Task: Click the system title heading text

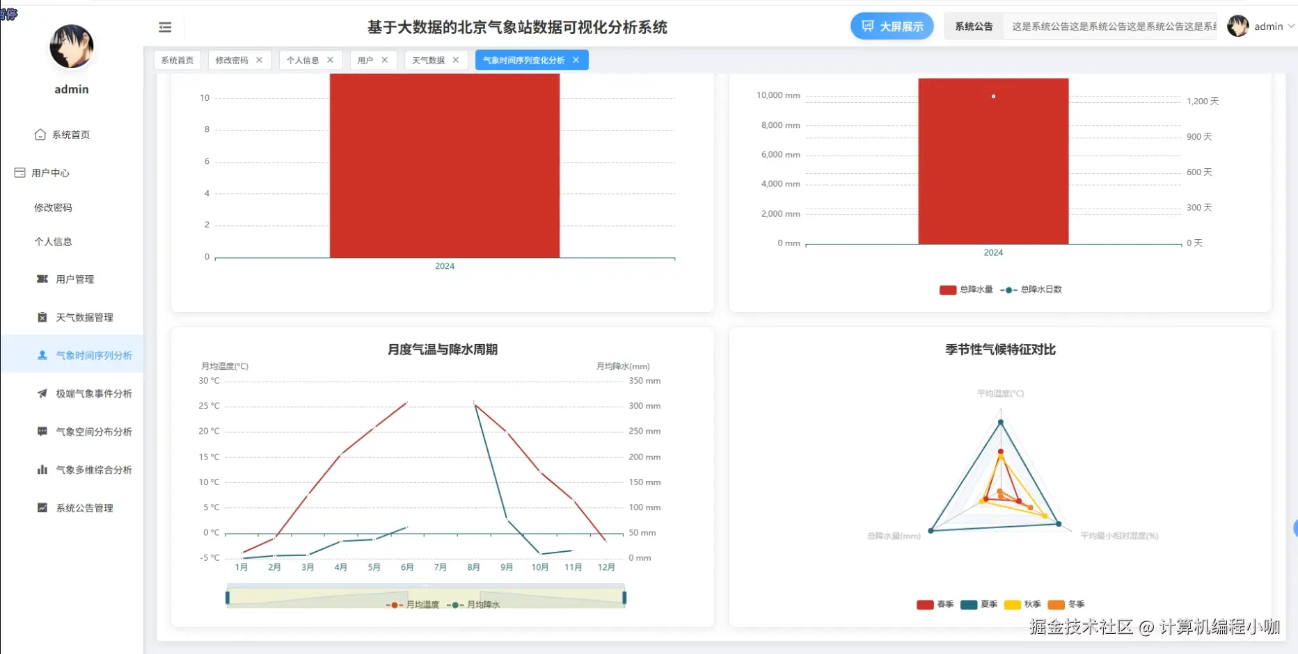Action: tap(517, 27)
